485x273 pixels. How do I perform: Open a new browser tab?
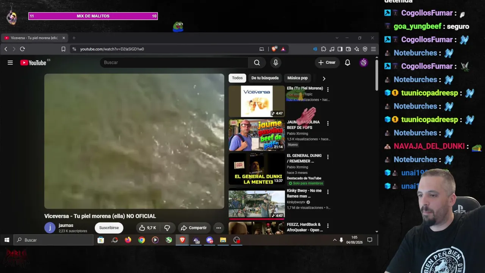[74, 38]
